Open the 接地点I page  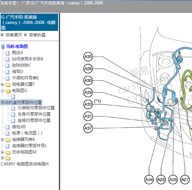click(19, 127)
